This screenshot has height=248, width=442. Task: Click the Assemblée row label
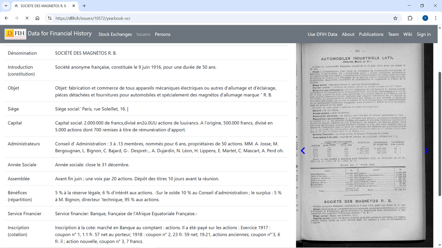tap(19, 179)
